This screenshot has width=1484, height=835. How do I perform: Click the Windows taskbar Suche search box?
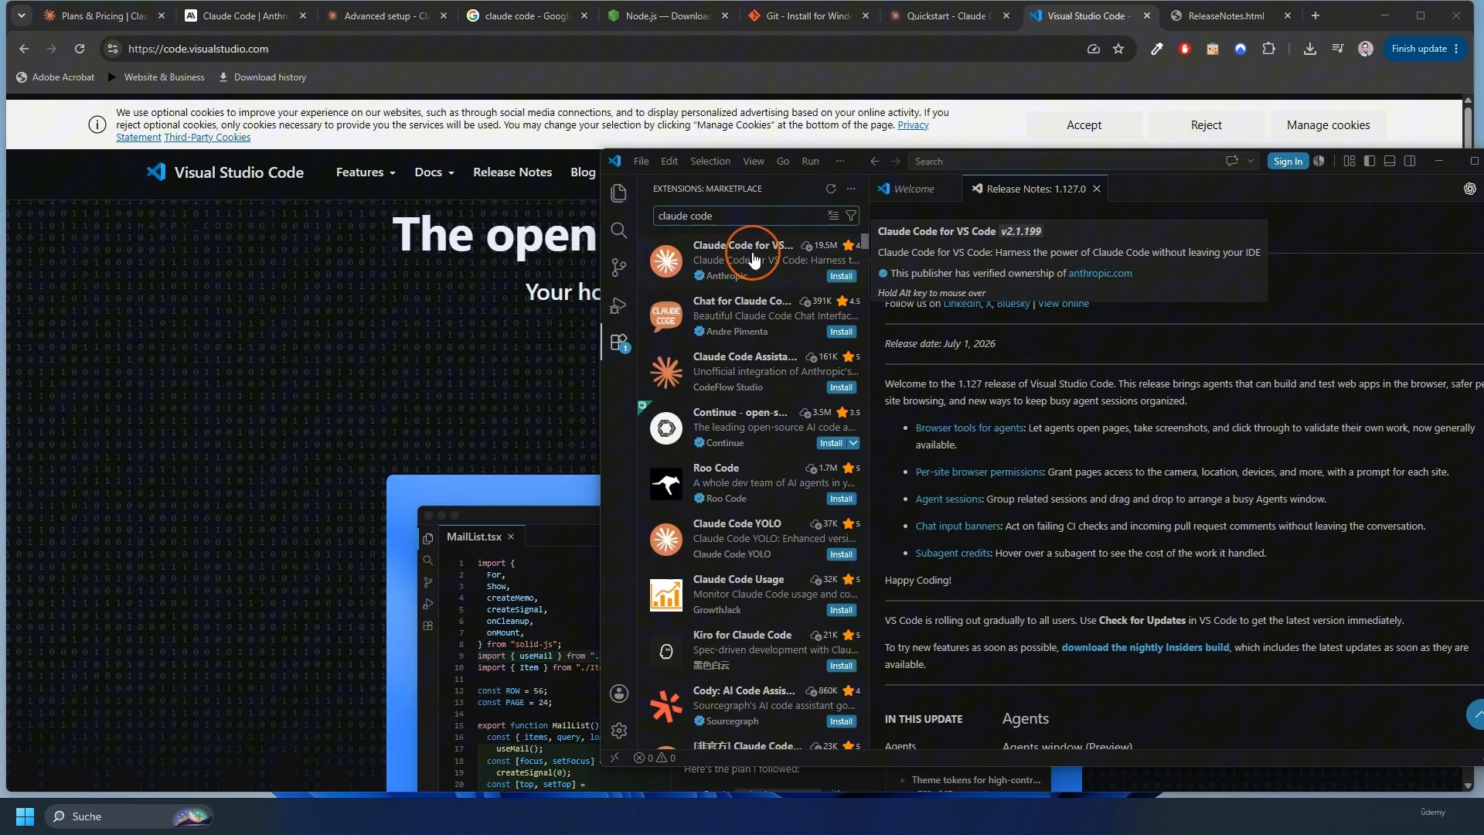(x=129, y=816)
